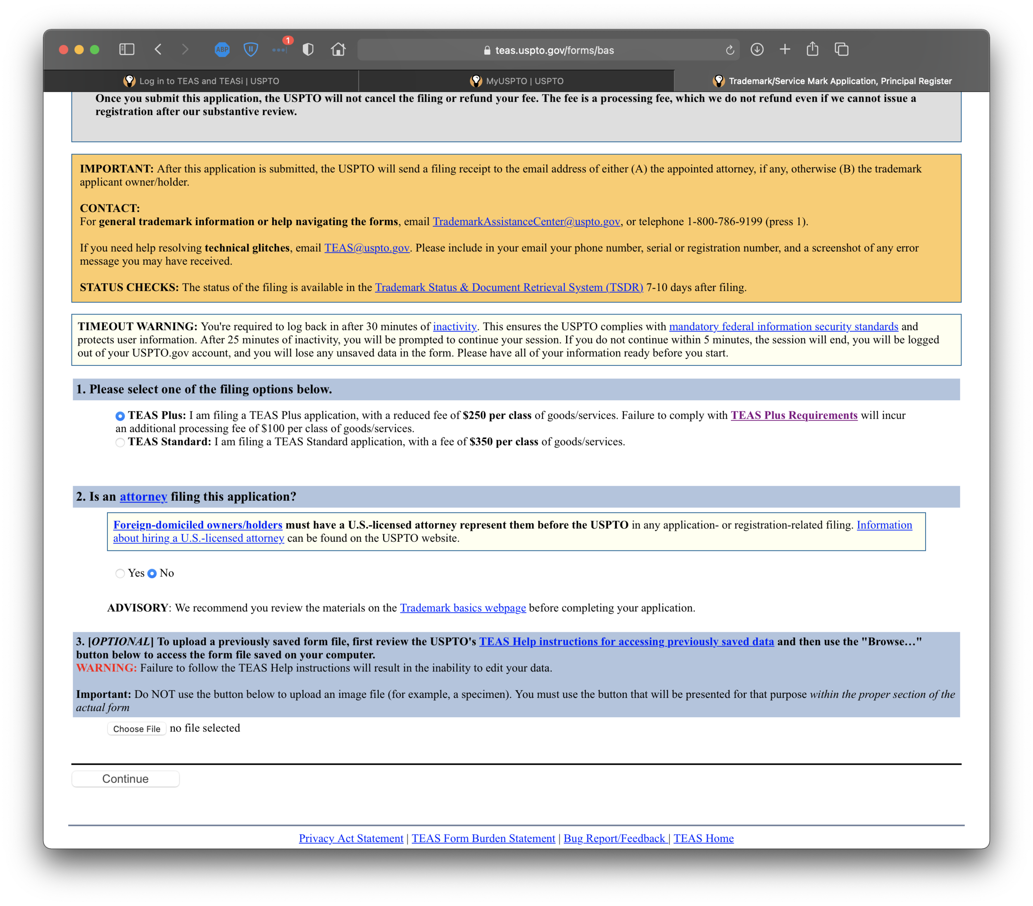Go to the home page icon
Screen dimensions: 1033x906
(338, 50)
